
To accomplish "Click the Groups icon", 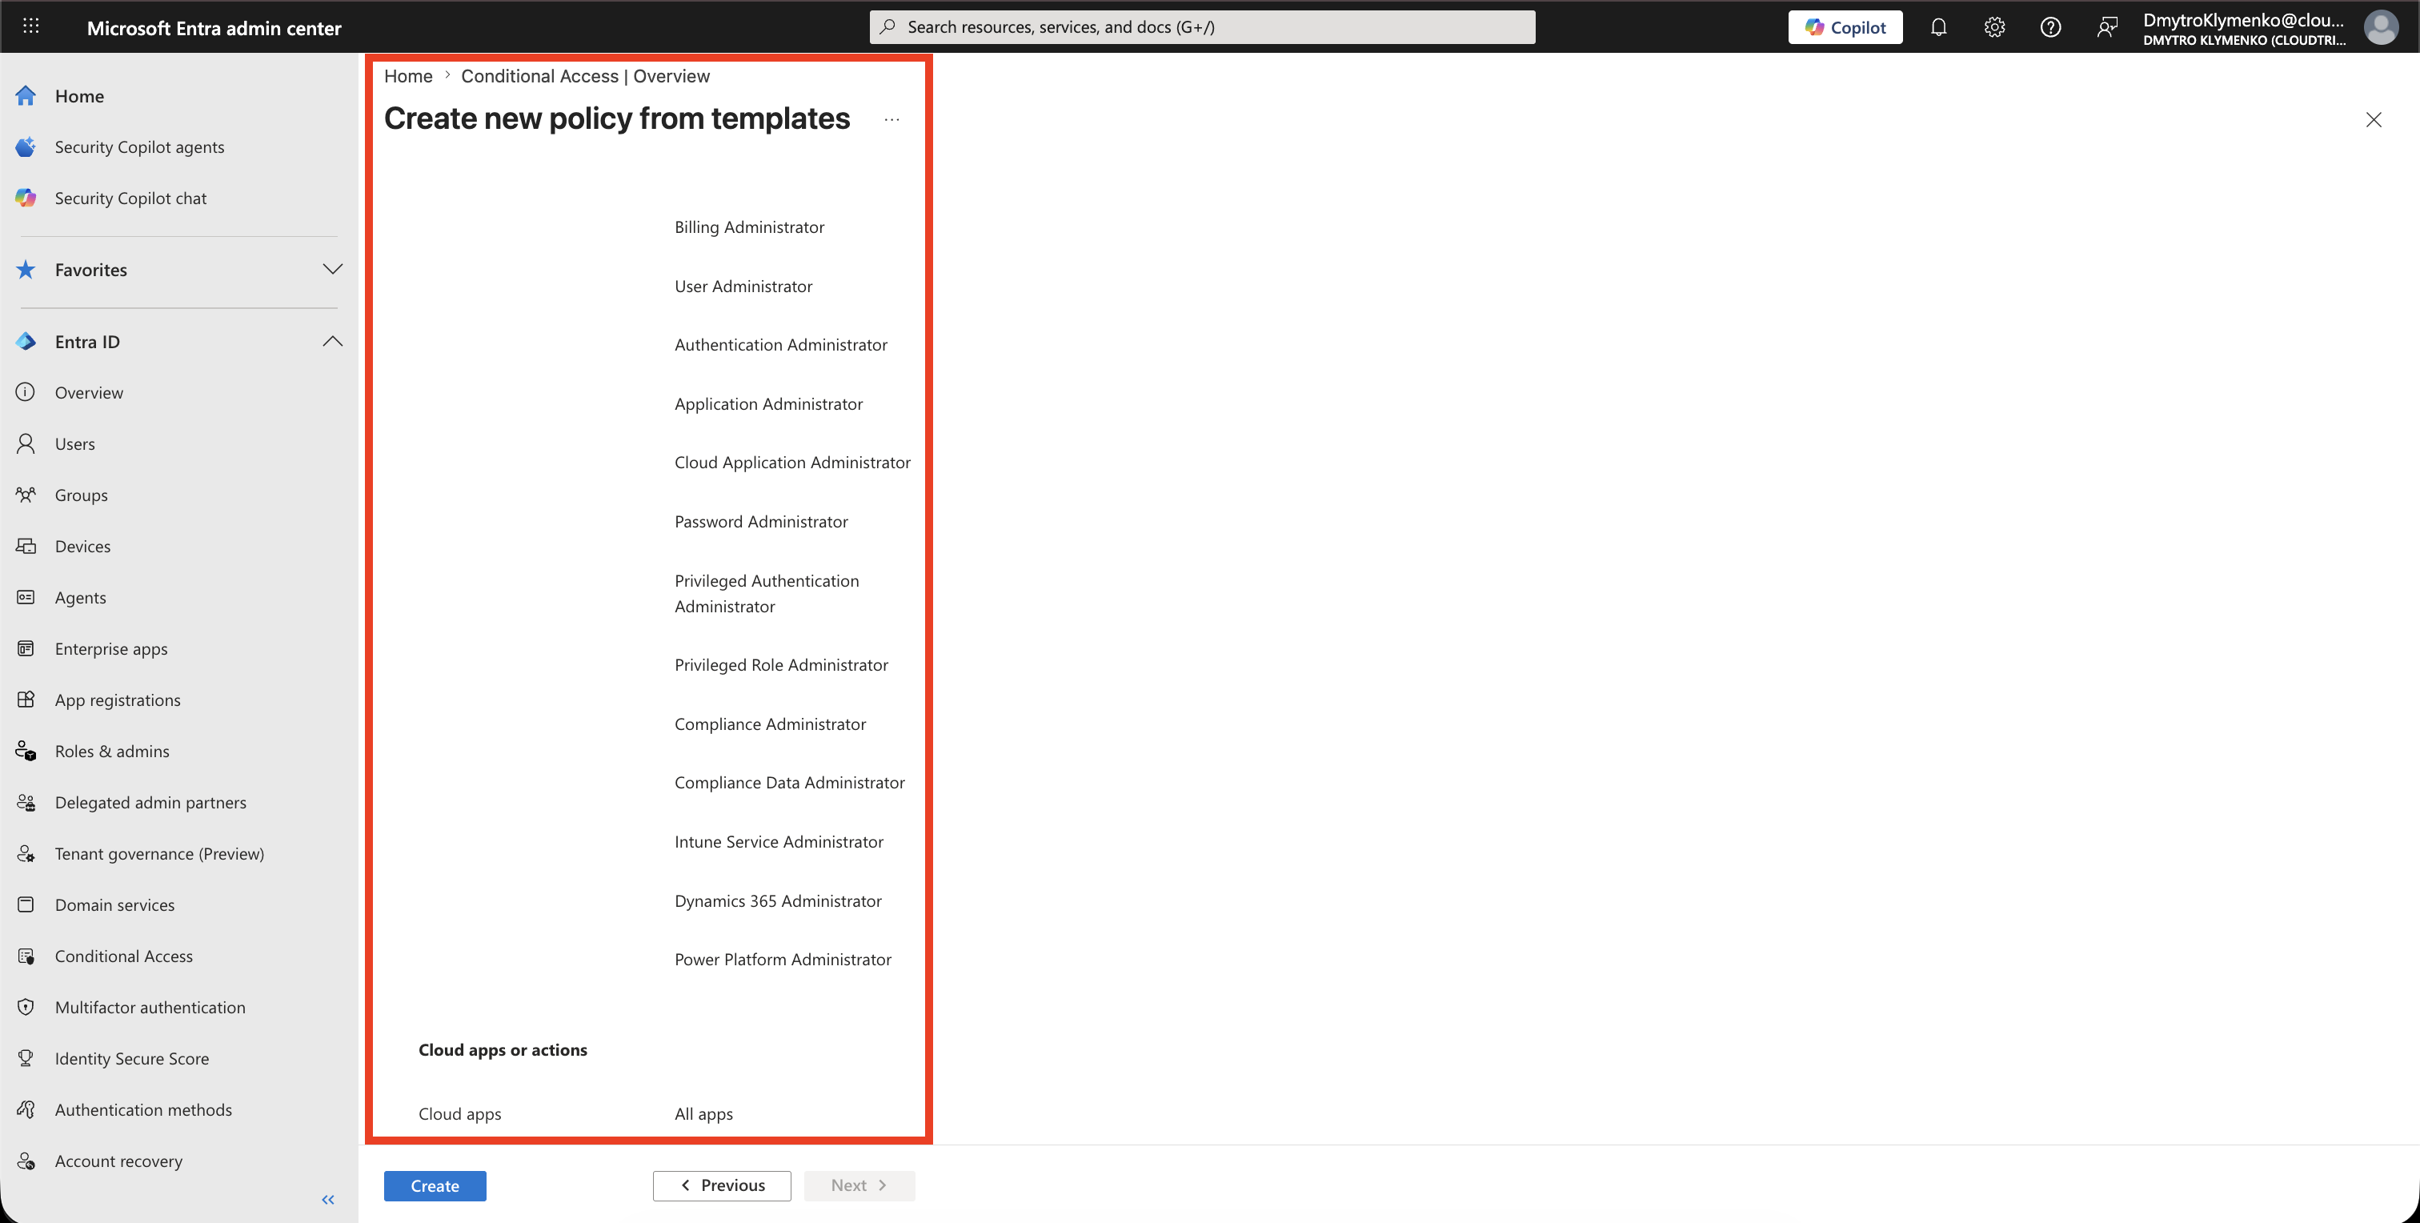I will (x=26, y=495).
